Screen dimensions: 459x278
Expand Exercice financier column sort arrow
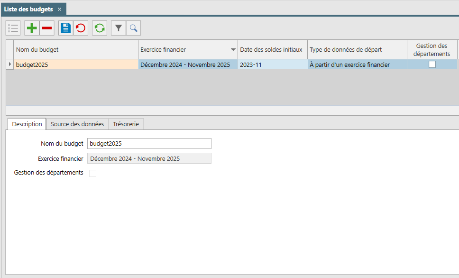pyautogui.click(x=233, y=49)
